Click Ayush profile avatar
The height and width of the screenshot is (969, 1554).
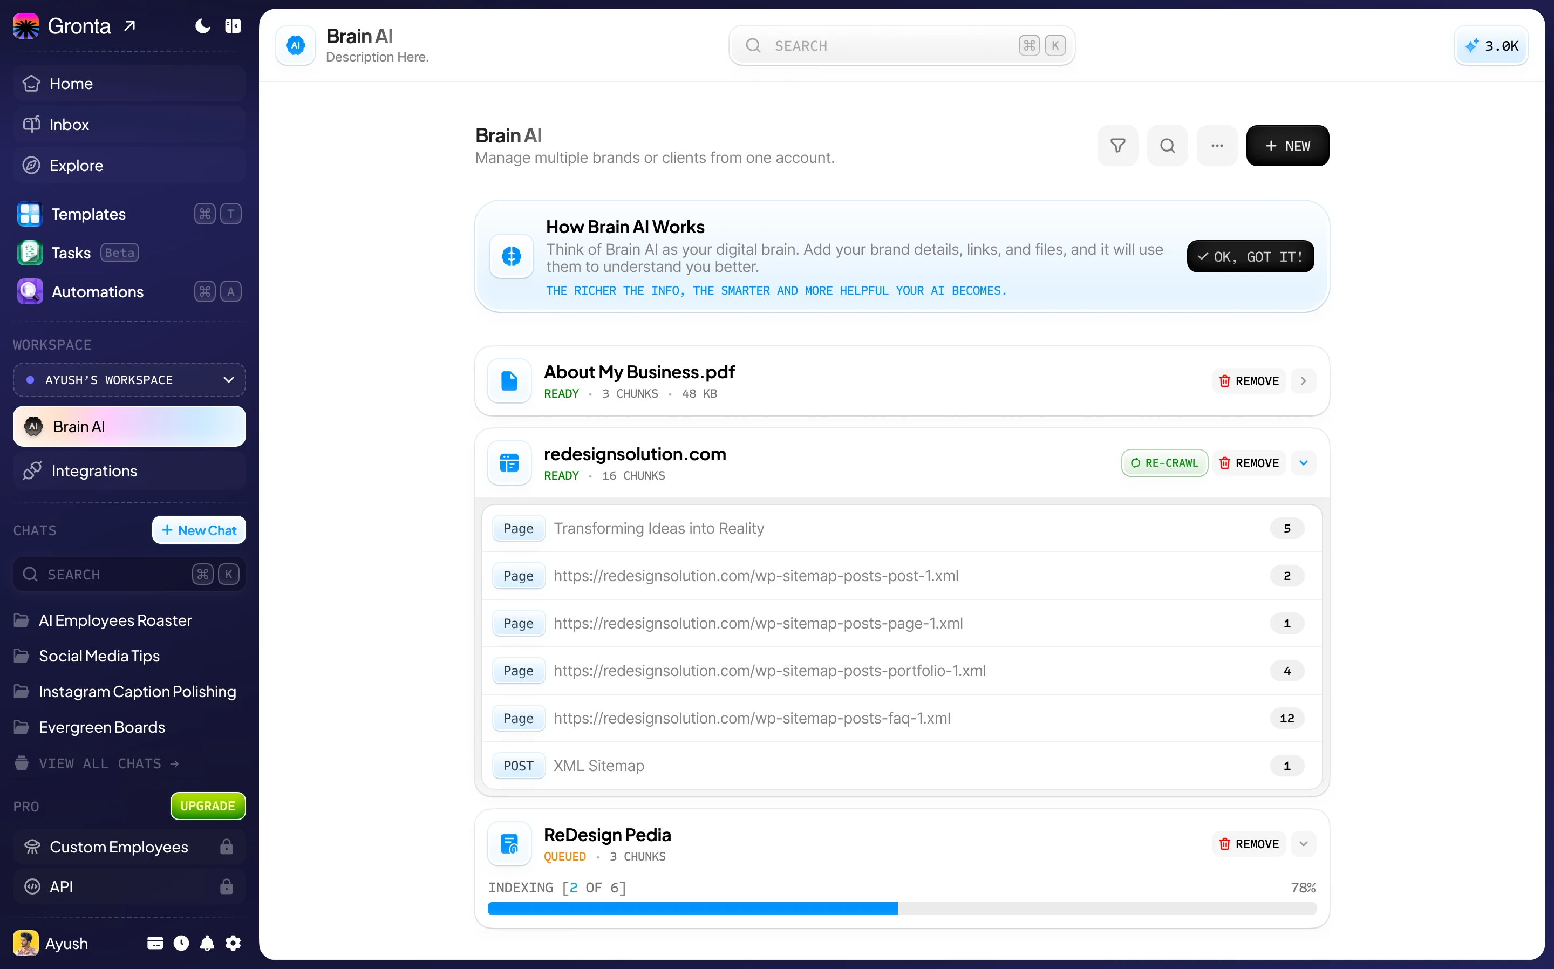(26, 943)
